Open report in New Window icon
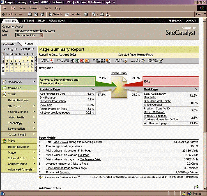Screen dimensions: 207x196 pyautogui.click(x=143, y=60)
